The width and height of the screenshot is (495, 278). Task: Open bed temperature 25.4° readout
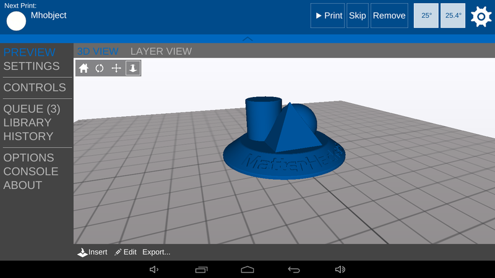[453, 15]
